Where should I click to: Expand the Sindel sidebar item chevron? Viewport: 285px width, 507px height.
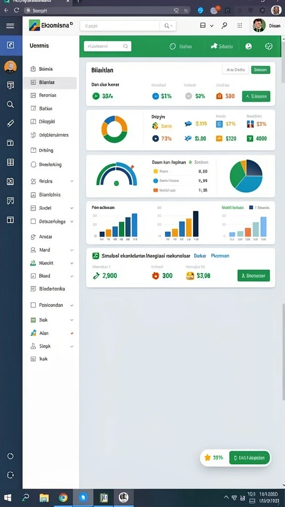72,208
